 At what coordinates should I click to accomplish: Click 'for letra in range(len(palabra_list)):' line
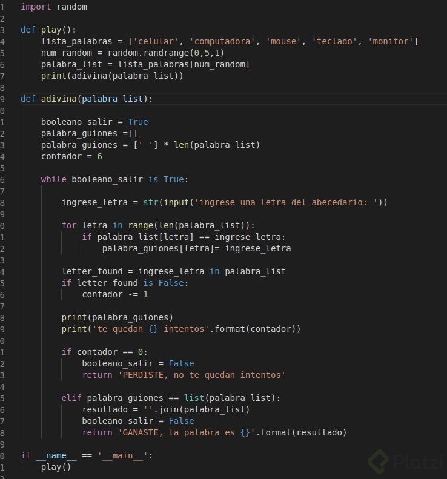coord(158,225)
